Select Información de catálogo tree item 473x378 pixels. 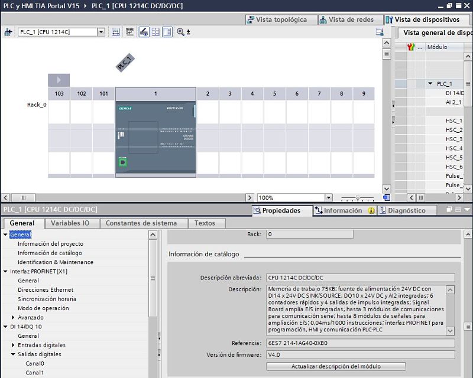coord(50,253)
